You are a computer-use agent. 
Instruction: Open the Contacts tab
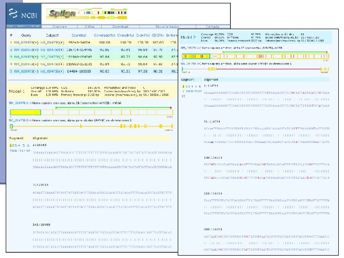pos(212,27)
